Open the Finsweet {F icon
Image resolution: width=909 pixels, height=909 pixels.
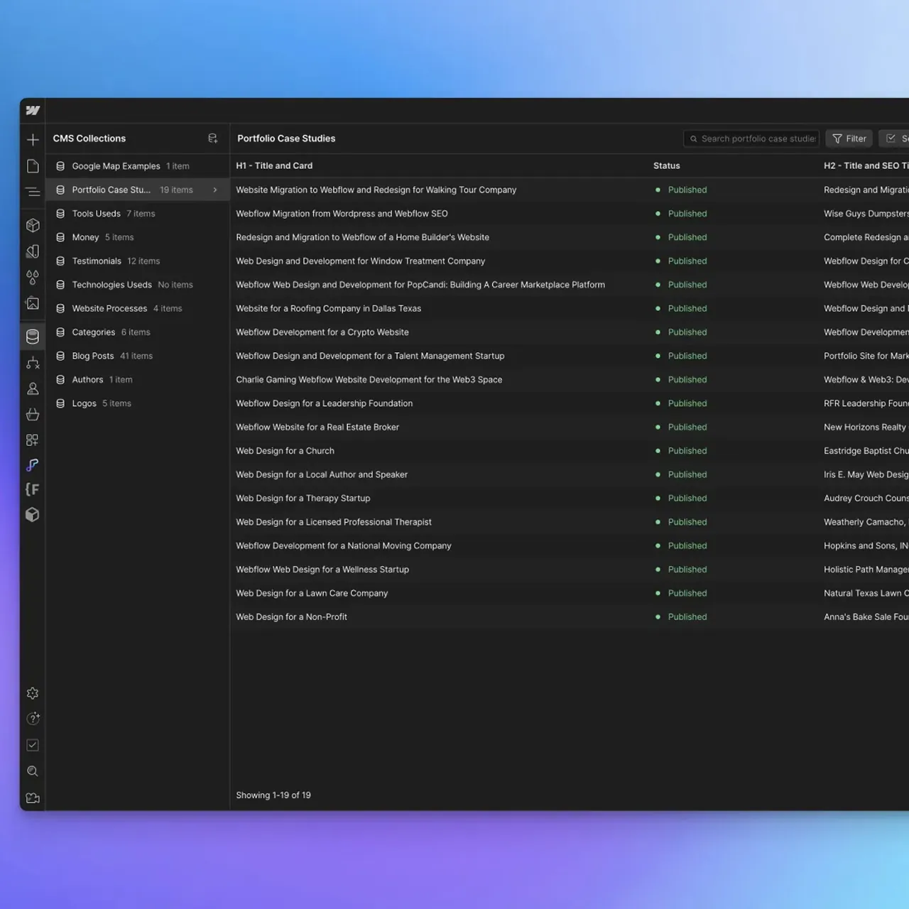[x=32, y=489]
